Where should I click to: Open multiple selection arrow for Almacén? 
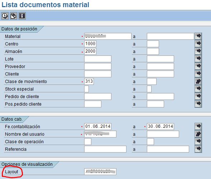pos(198,51)
